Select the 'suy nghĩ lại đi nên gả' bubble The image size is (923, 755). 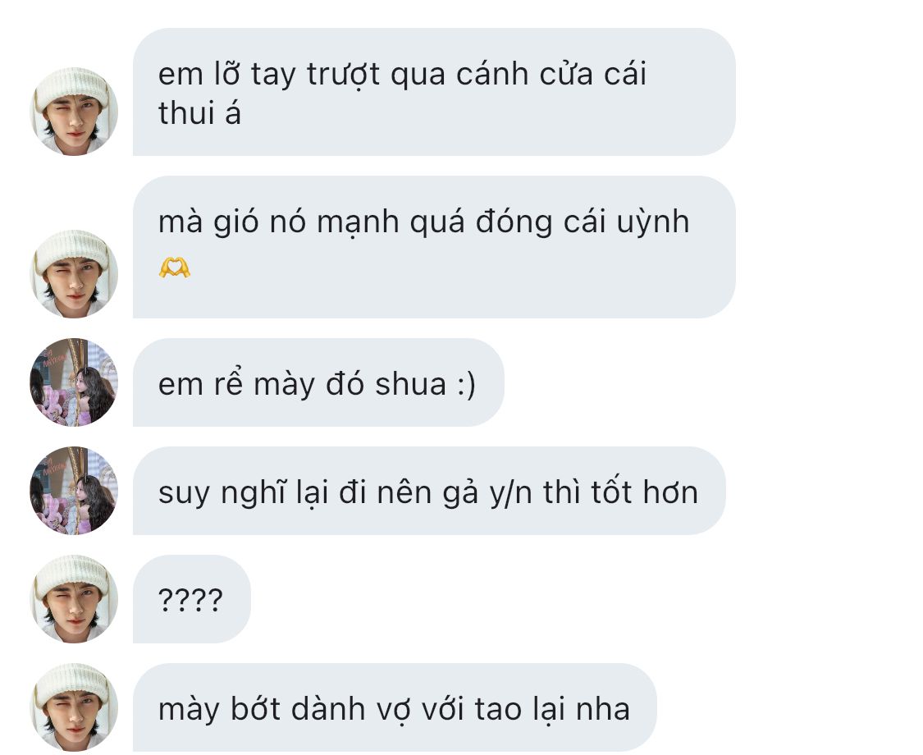coord(429,491)
